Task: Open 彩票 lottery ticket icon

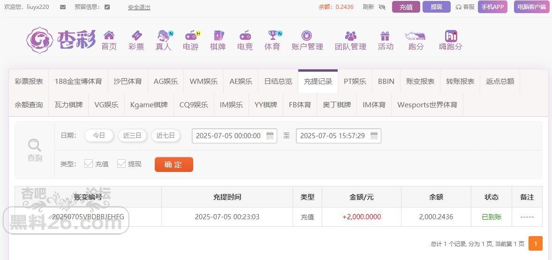Action: tap(136, 35)
